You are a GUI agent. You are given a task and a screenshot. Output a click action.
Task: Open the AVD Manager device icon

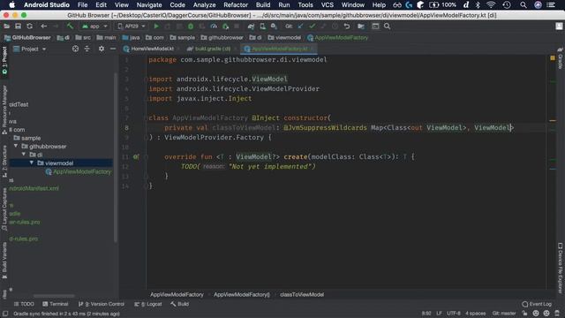263,26
